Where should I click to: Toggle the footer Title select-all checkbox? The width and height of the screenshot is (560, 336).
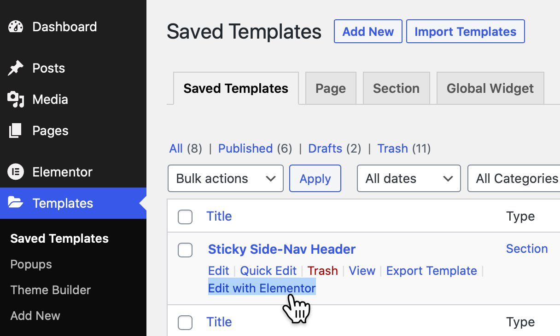click(x=185, y=323)
